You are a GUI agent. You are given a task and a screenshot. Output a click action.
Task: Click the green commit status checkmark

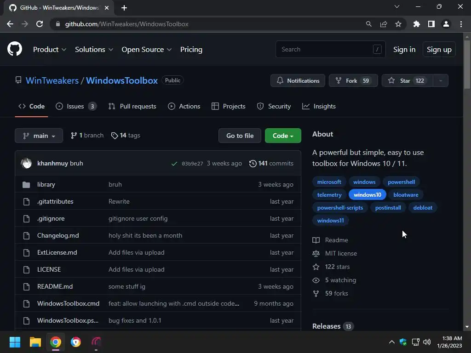pos(174,164)
